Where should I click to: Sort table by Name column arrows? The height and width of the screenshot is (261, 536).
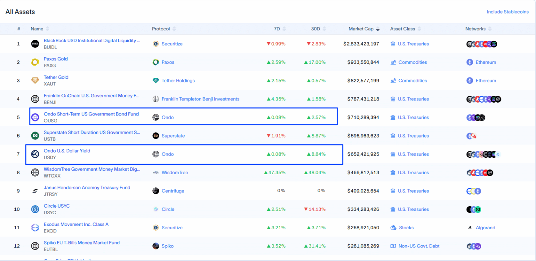pos(47,29)
